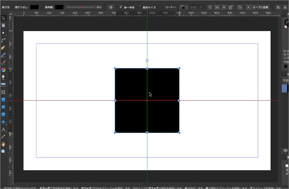Image resolution: width=289 pixels, height=189 pixels.
Task: Enable the 絶対サイズ checkbox
Action: (140, 7)
